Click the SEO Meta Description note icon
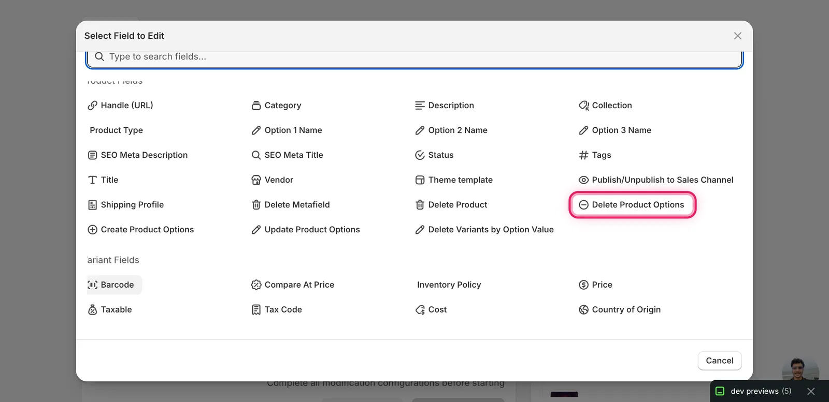Image resolution: width=829 pixels, height=402 pixels. click(x=92, y=155)
